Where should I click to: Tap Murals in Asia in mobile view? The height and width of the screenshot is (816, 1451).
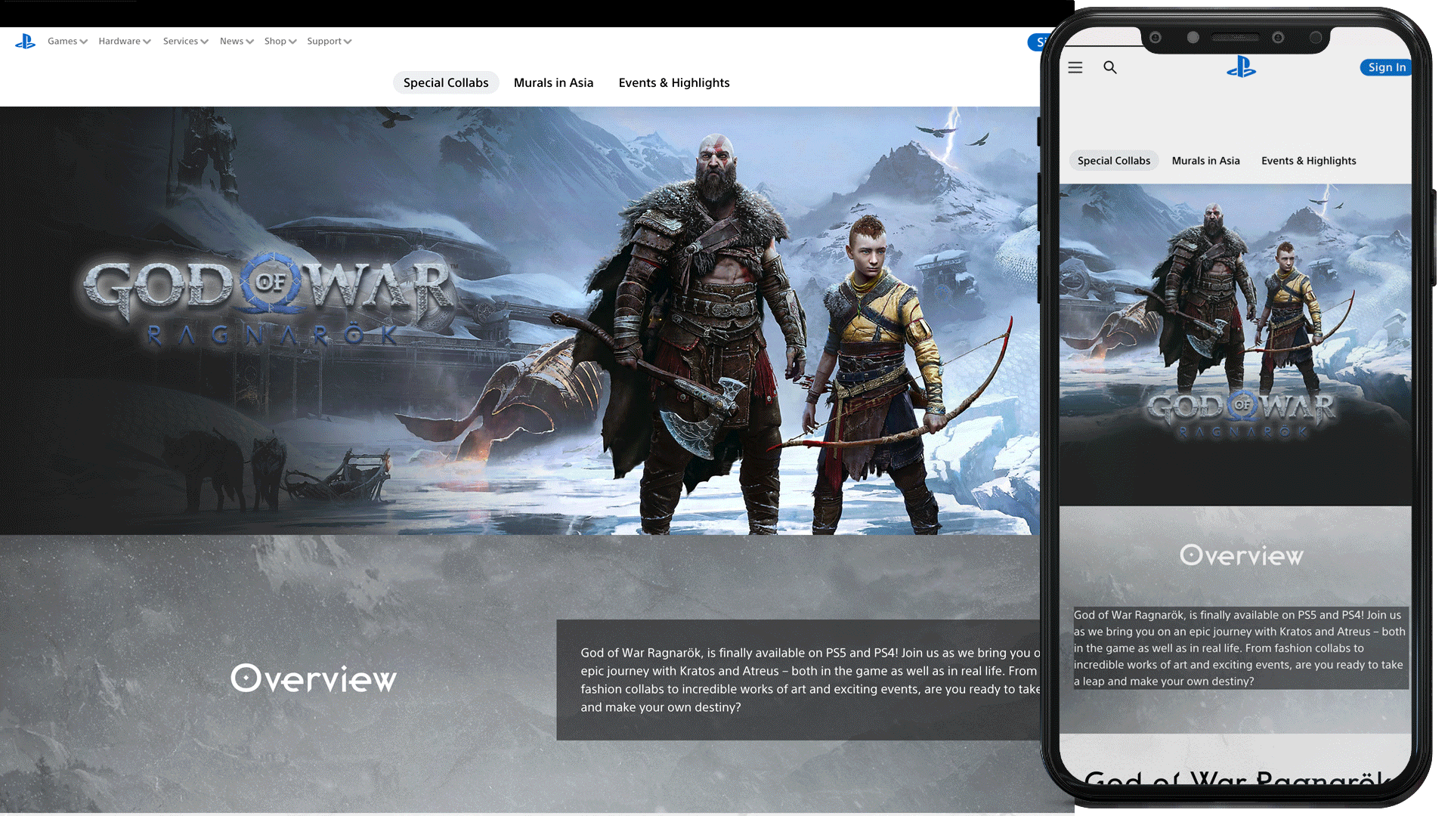click(x=1205, y=161)
